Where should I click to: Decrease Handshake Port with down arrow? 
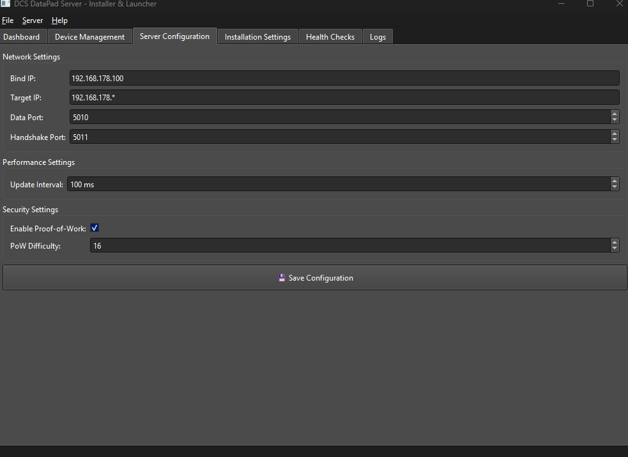pos(615,140)
